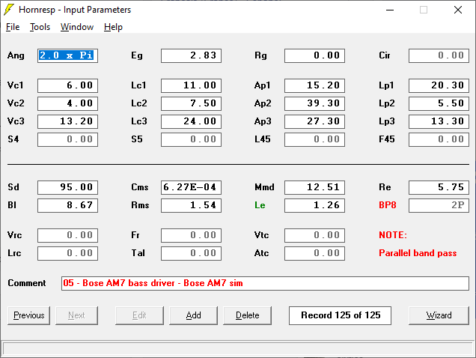Screen dimensions: 476x358
Task: Click the Record 125 of 125 box
Action: point(340,315)
